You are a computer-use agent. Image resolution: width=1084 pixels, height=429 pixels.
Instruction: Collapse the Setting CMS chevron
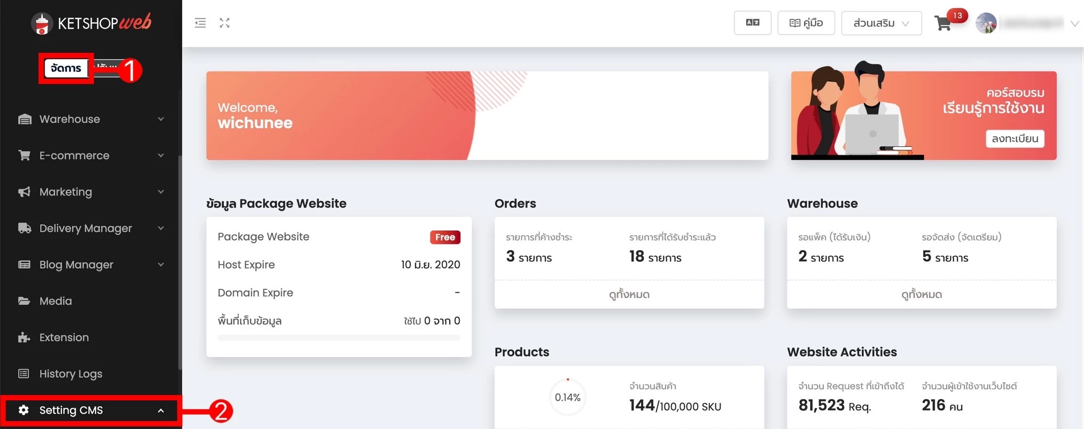pyautogui.click(x=161, y=410)
